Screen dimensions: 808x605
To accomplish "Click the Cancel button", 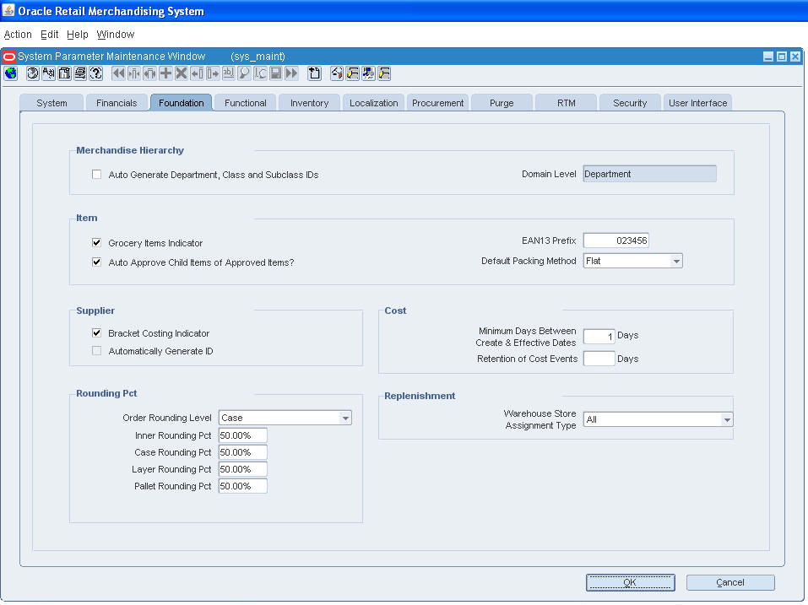I will [730, 582].
